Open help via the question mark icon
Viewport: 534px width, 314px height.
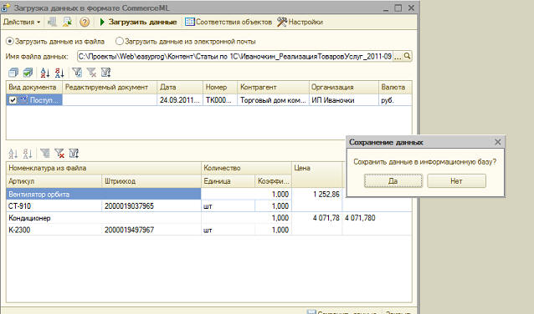[85, 22]
